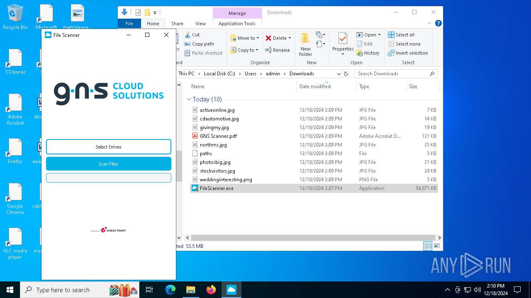The width and height of the screenshot is (531, 298).
Task: Click Local Disk (C:) in breadcrumb
Action: (x=219, y=74)
